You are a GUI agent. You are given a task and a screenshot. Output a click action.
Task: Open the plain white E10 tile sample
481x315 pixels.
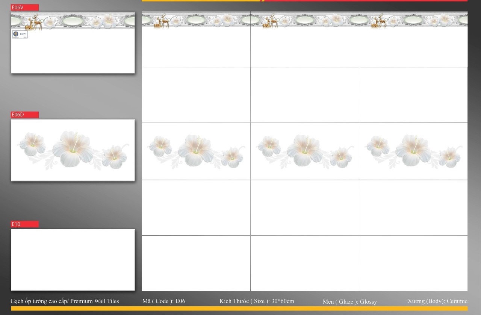[x=73, y=260]
